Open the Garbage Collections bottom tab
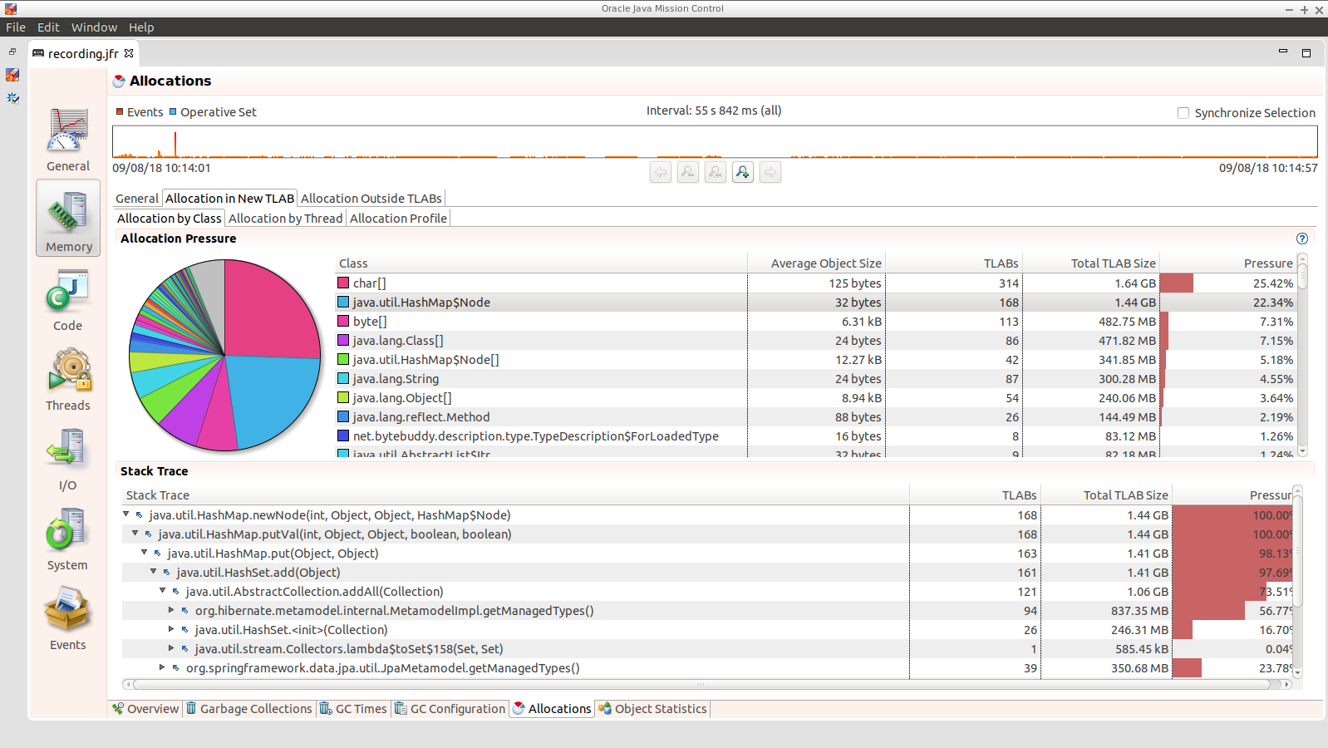Image resolution: width=1328 pixels, height=748 pixels. coord(248,709)
